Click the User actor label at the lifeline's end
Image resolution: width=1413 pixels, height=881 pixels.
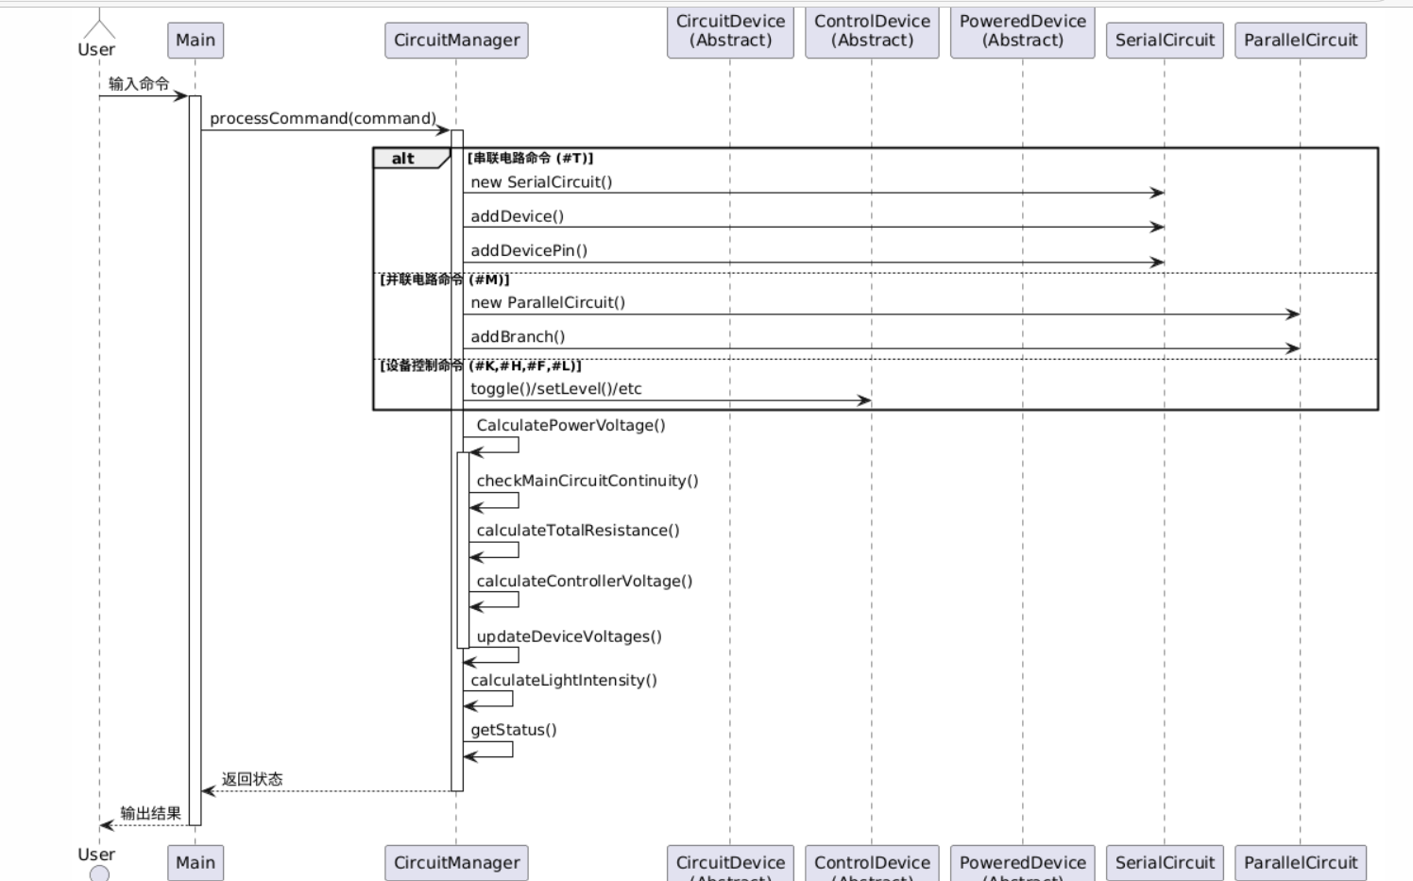click(x=96, y=855)
